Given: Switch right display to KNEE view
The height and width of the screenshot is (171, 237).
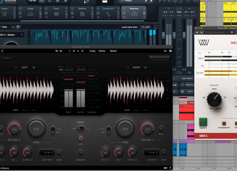Looking at the screenshot, I should pyautogui.click(x=146, y=110).
